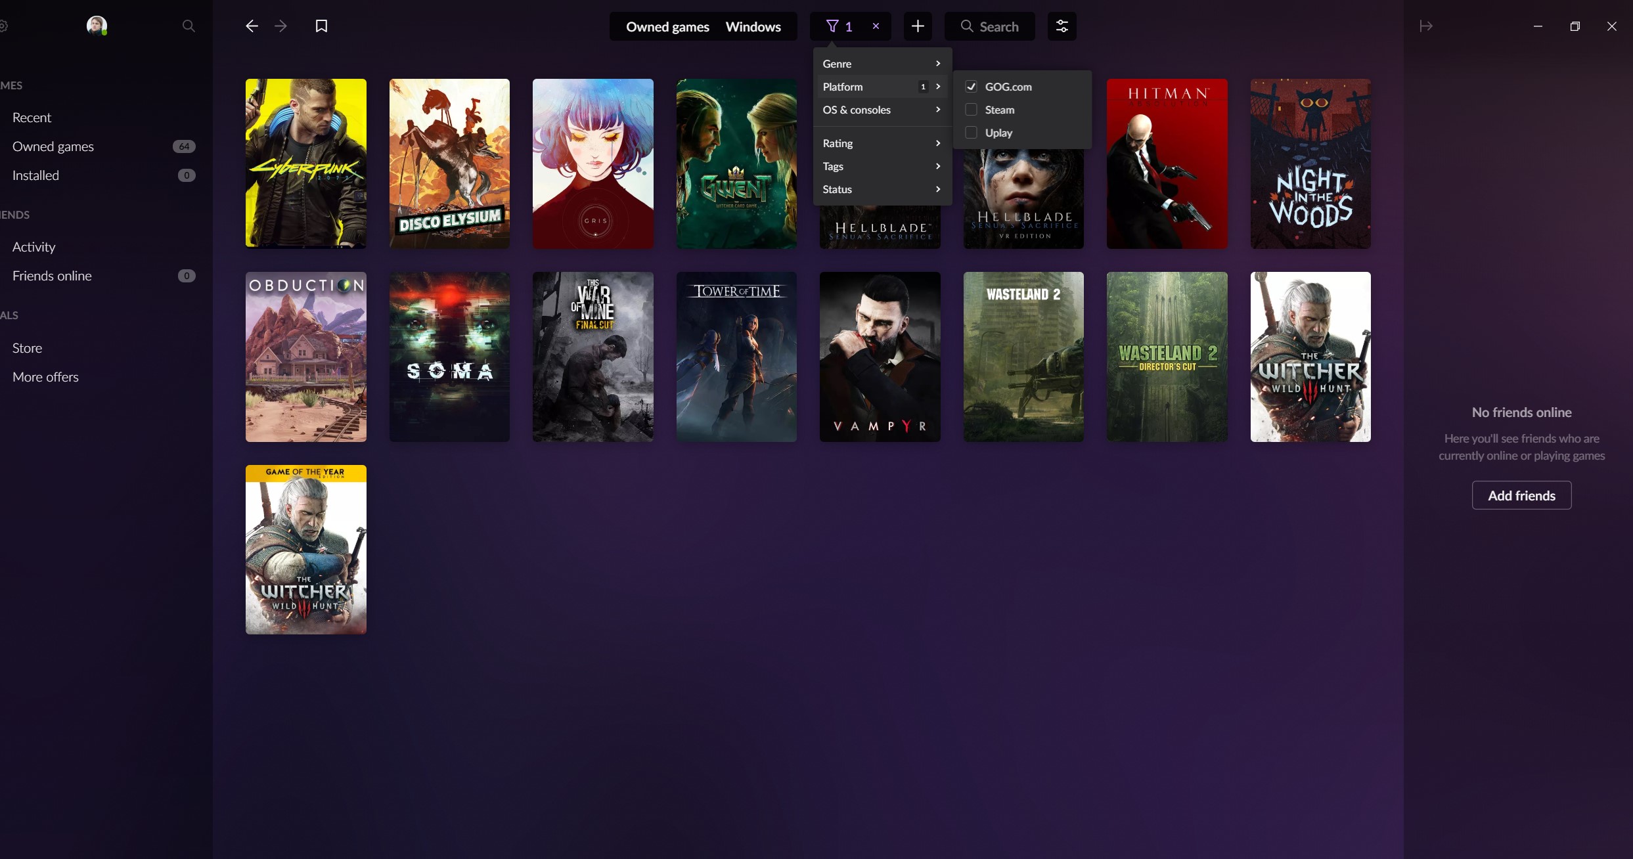The width and height of the screenshot is (1633, 859).
Task: Collapse the friends panel arrow icon
Action: coord(1425,26)
